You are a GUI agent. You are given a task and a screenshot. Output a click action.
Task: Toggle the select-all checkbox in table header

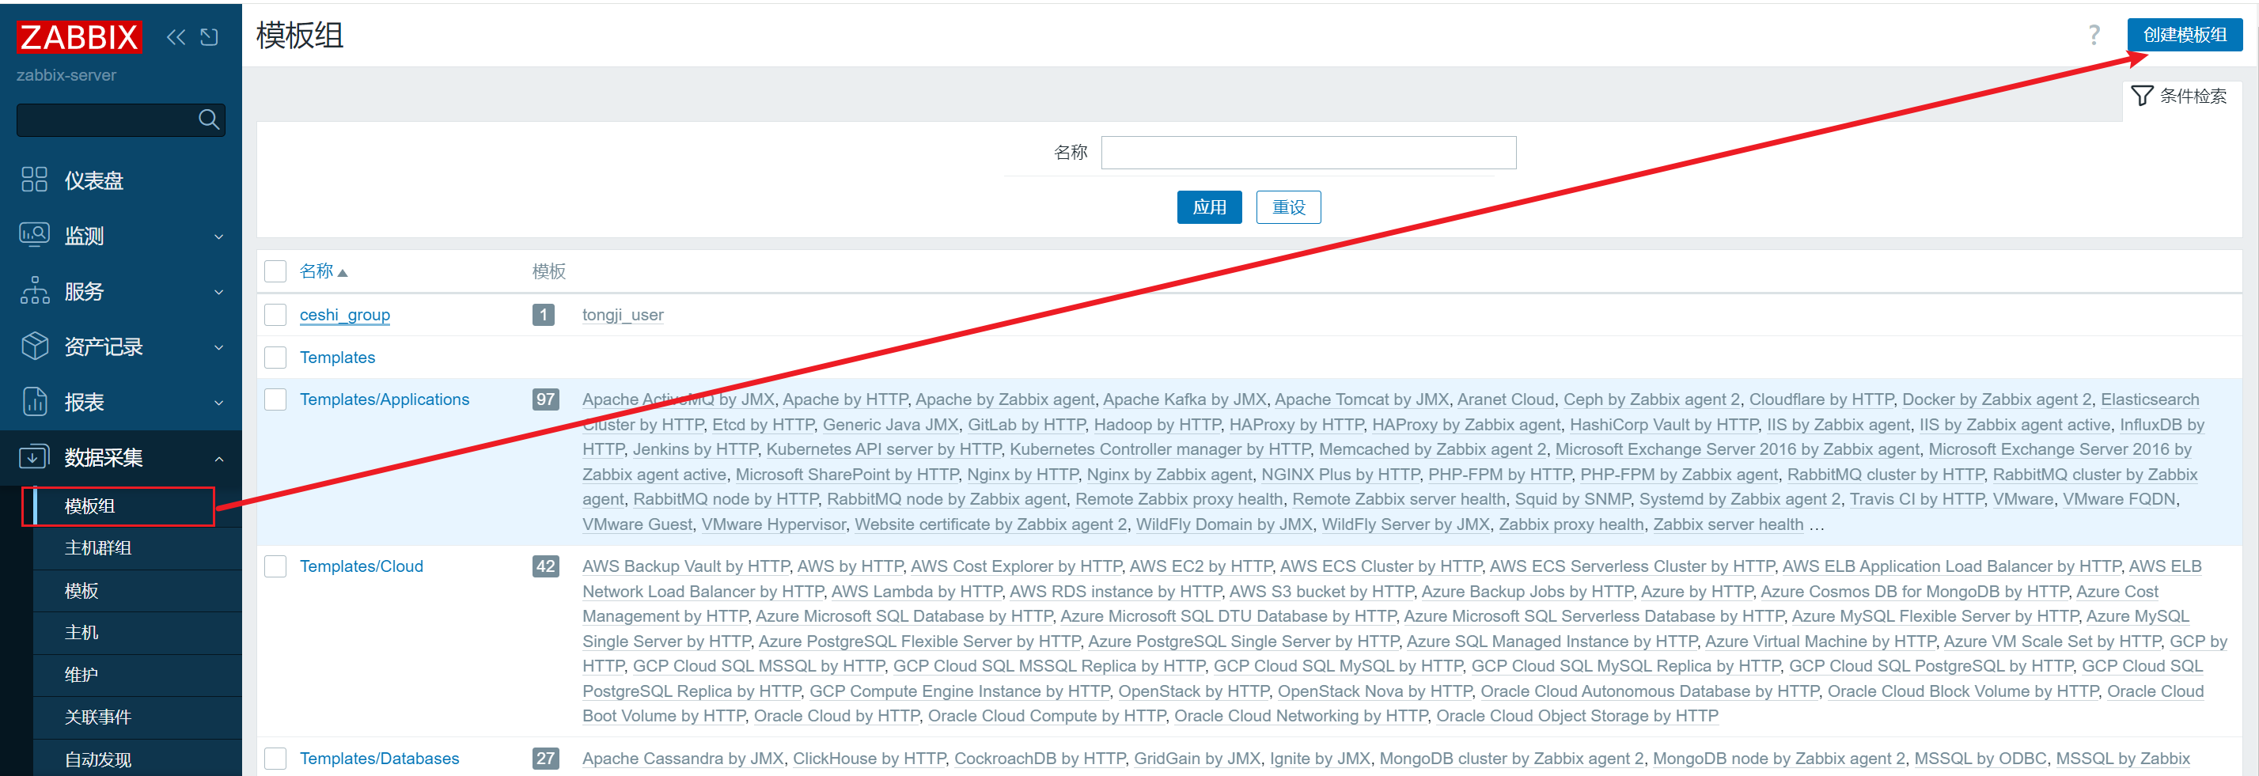click(275, 271)
